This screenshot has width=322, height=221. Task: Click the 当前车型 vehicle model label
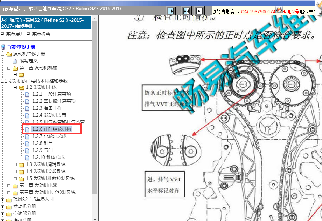10,8
